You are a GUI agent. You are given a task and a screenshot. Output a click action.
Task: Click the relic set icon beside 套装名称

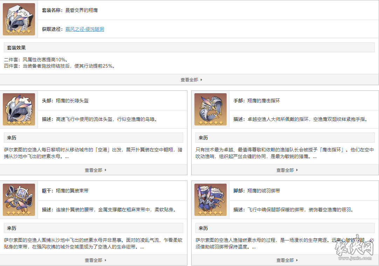(x=19, y=19)
